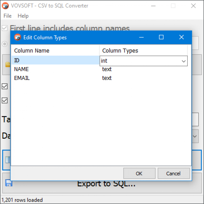Click the floppy disk icon on Export button
204x204 pixels.
pos(9,183)
